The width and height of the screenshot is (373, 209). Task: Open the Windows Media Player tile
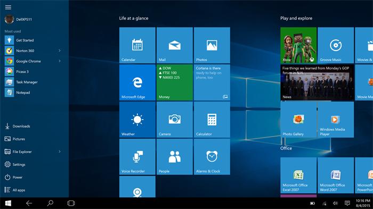pos(336,120)
